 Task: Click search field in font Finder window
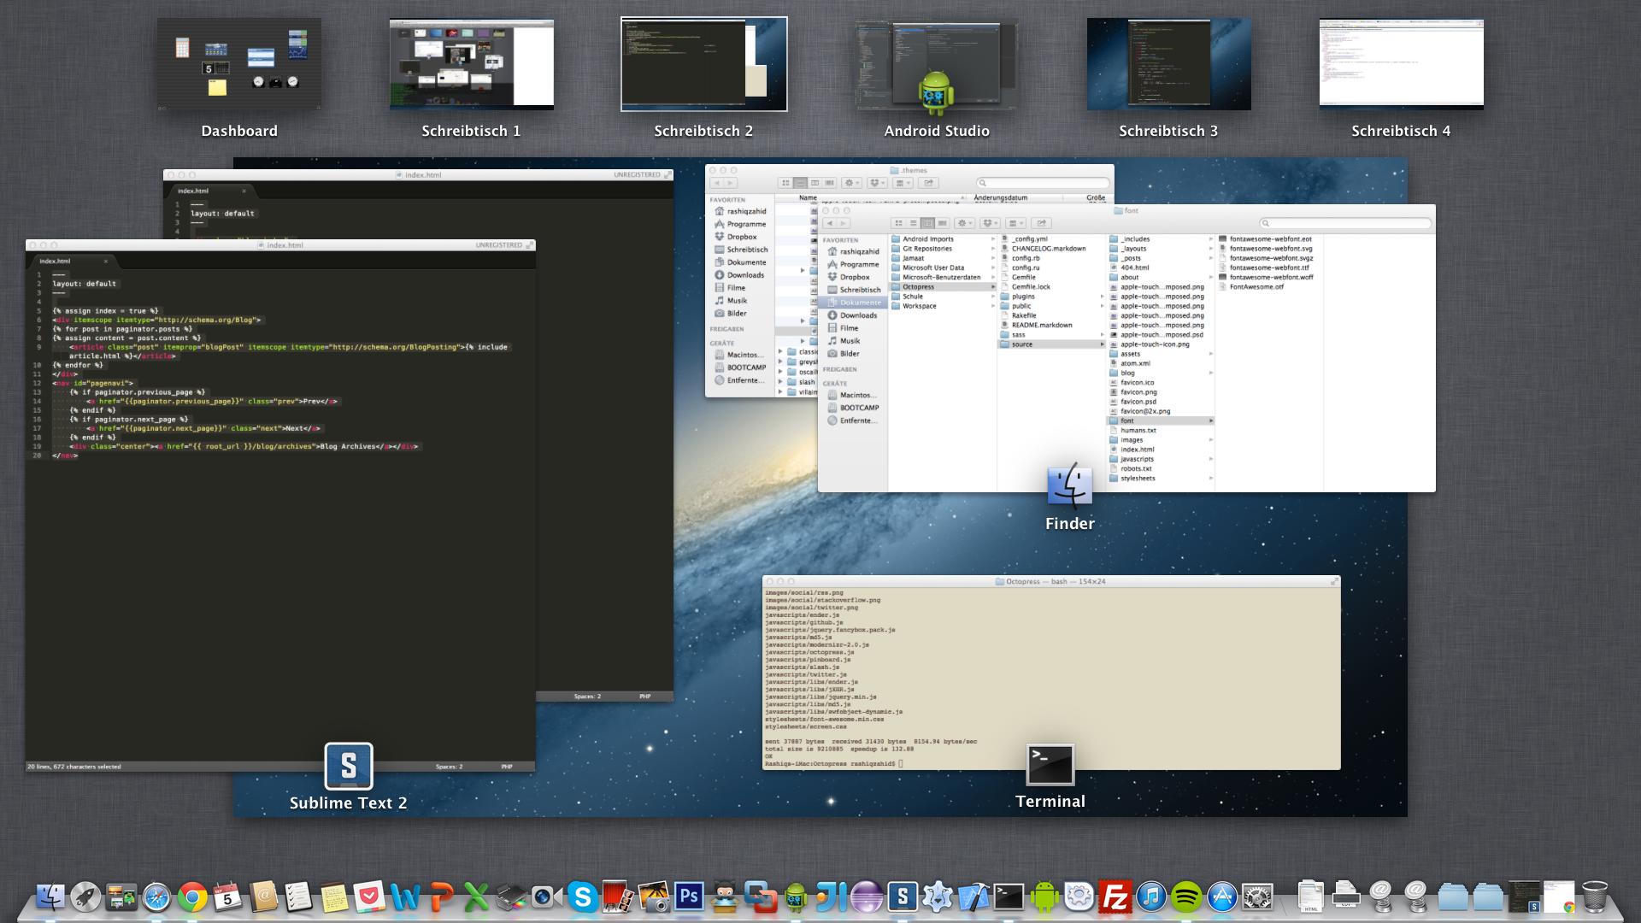[x=1346, y=223]
